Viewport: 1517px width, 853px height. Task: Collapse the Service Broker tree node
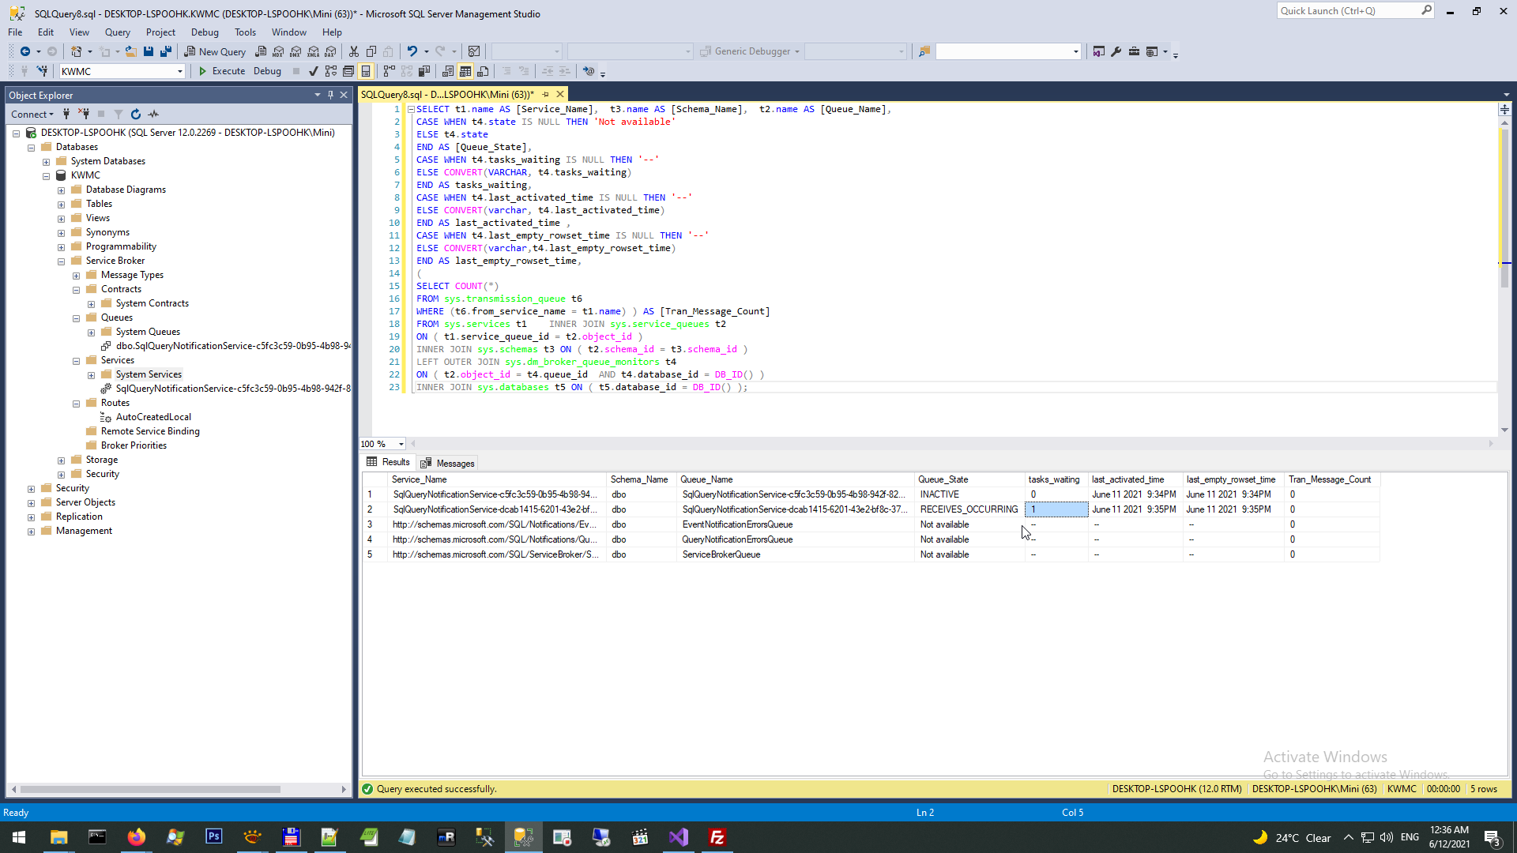click(x=62, y=261)
